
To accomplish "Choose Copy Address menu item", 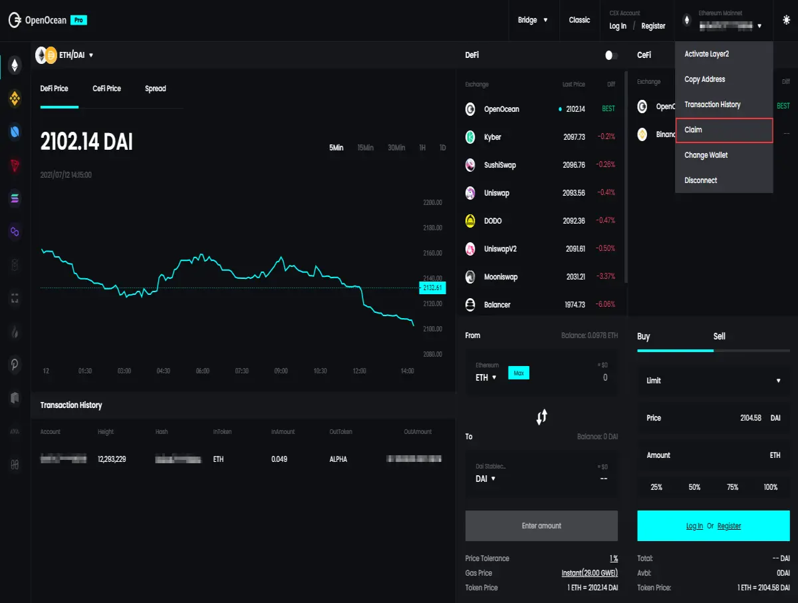I will [724, 79].
